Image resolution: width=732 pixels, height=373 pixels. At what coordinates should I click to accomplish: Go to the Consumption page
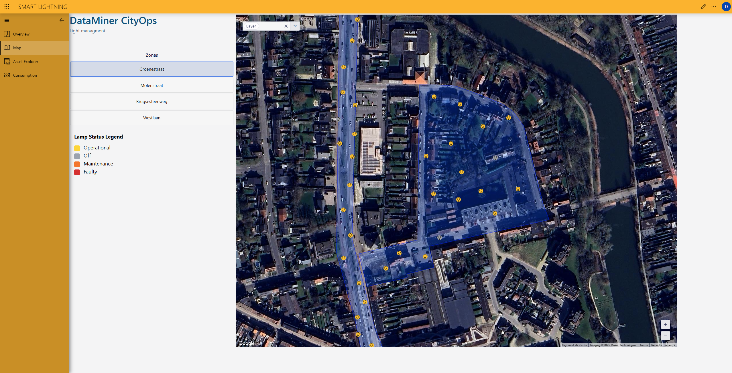coord(25,75)
